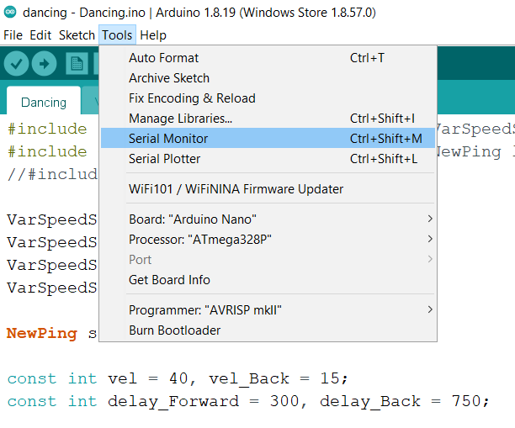
Task: Open the File menu
Action: point(13,35)
